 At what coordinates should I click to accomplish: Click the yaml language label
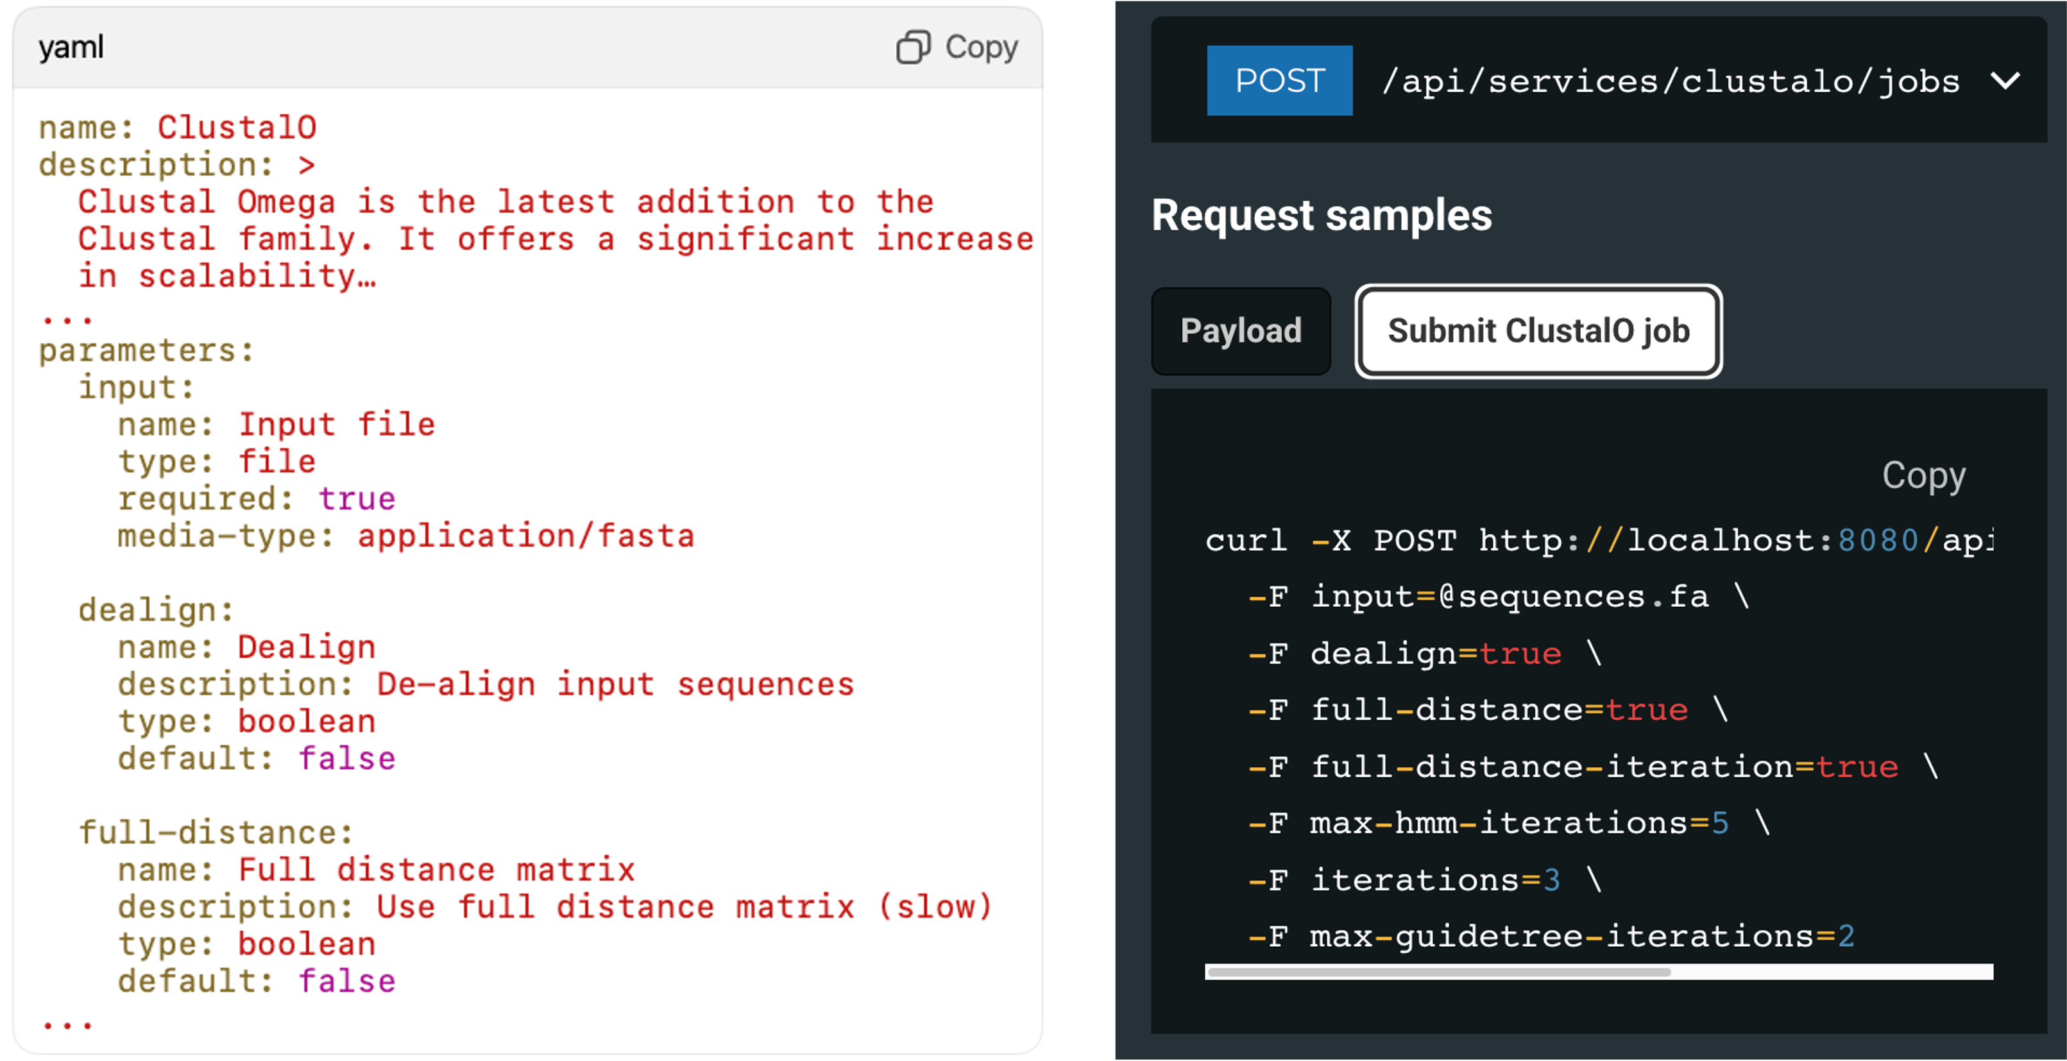point(71,47)
